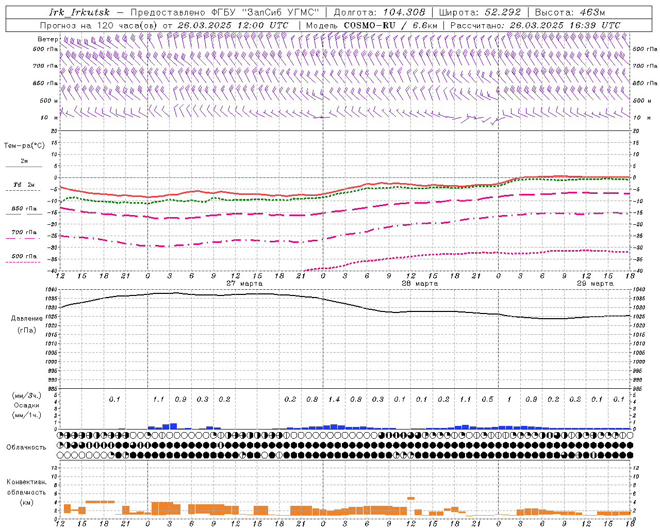Image resolution: width=660 pixels, height=528 pixels.
Task: Click the 1.4 precipitation value
Action: pos(334,400)
